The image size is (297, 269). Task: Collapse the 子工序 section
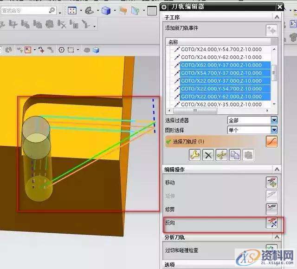point(277,17)
